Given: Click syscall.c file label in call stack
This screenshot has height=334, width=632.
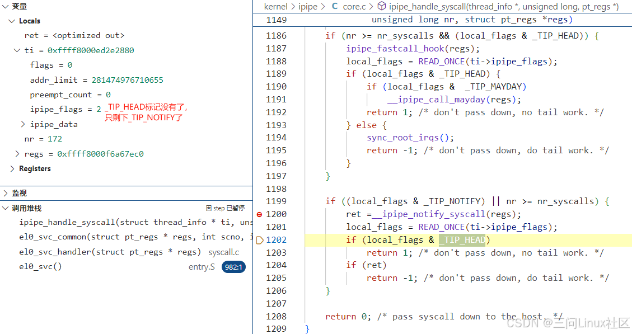Looking at the screenshot, I should (x=224, y=252).
